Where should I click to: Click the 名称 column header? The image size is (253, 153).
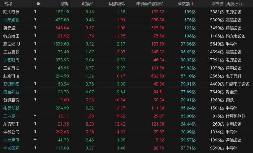click(8, 4)
